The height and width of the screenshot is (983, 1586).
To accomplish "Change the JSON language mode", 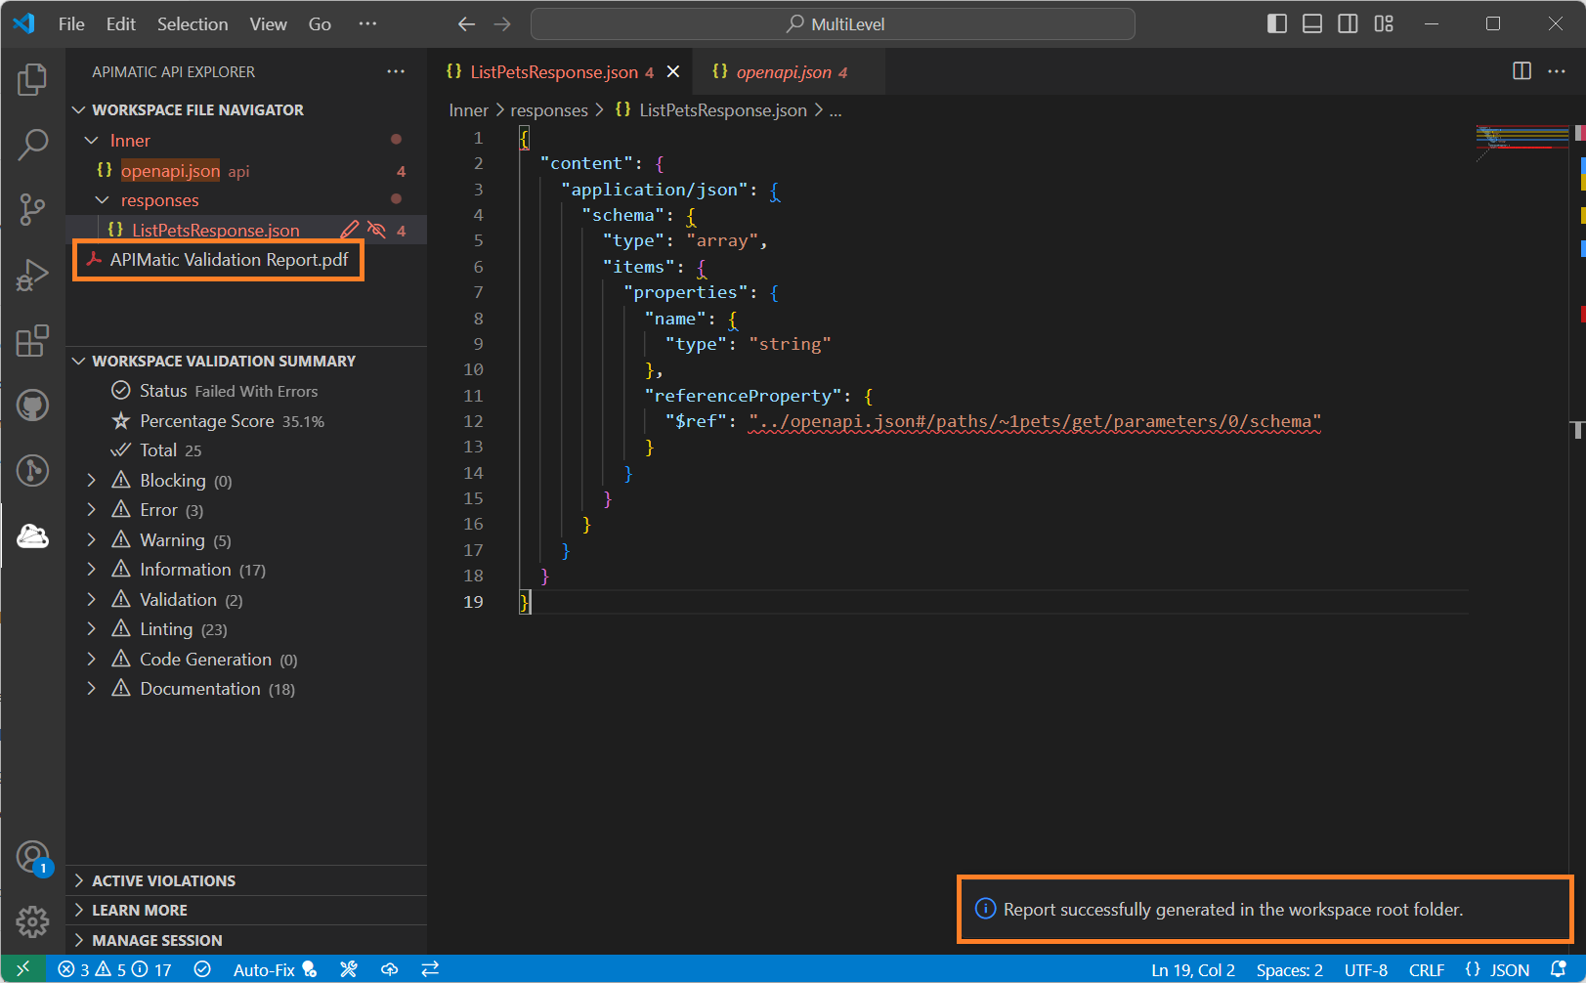I will [1498, 969].
